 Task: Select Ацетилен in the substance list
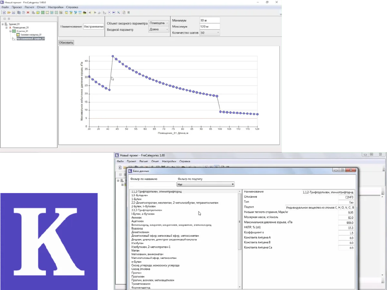tap(138, 221)
